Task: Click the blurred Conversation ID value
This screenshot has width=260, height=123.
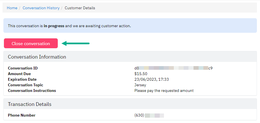Action: coord(174,68)
